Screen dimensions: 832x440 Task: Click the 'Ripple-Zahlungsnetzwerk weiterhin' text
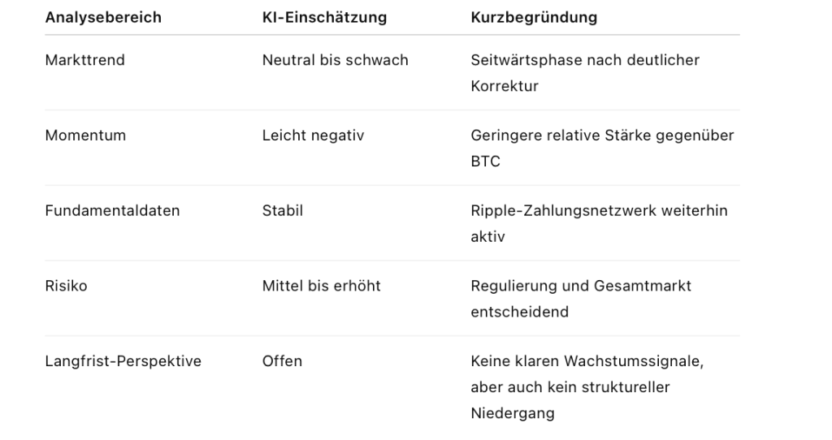pos(599,211)
